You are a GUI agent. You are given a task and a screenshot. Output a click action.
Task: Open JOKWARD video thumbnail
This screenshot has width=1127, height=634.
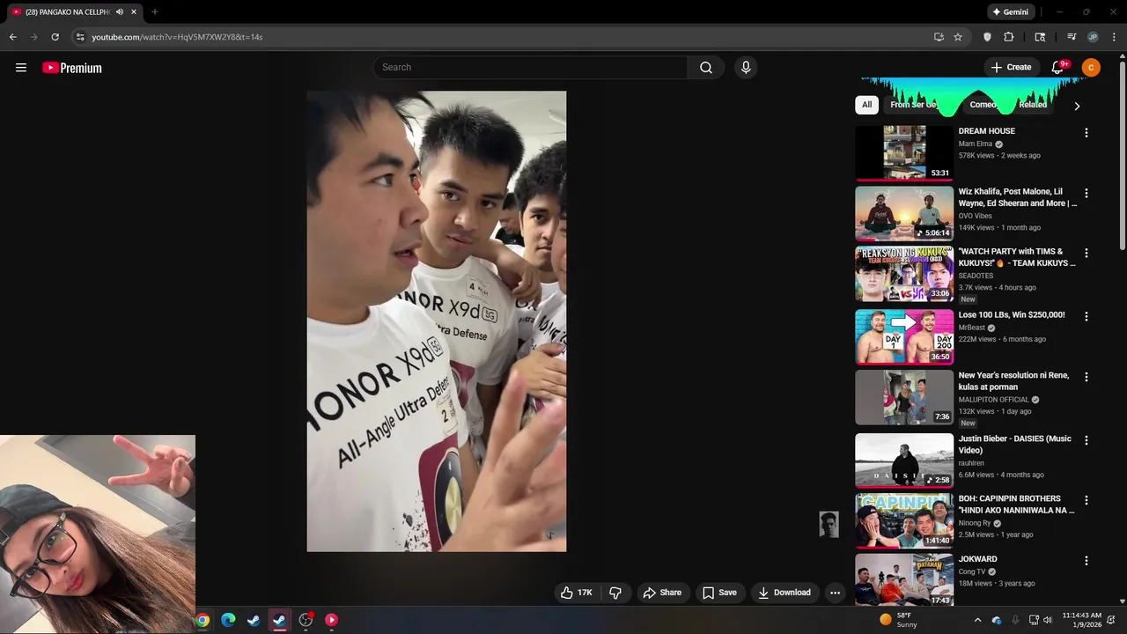coord(904,580)
